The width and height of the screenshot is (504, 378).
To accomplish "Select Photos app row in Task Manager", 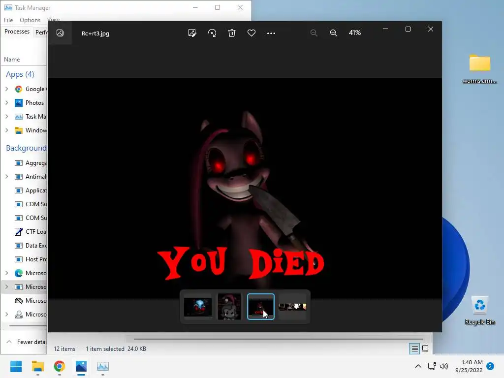I will pos(25,103).
